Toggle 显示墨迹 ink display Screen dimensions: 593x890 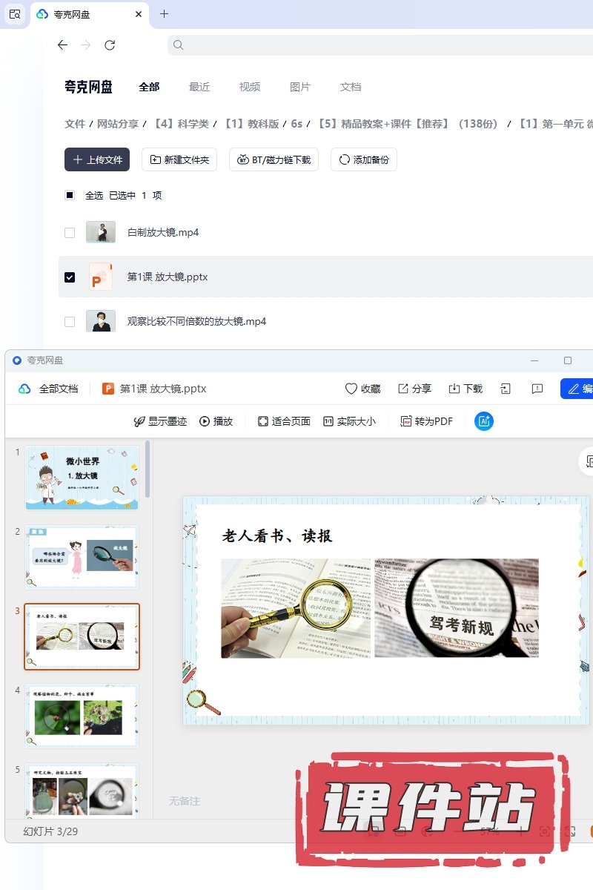[159, 421]
